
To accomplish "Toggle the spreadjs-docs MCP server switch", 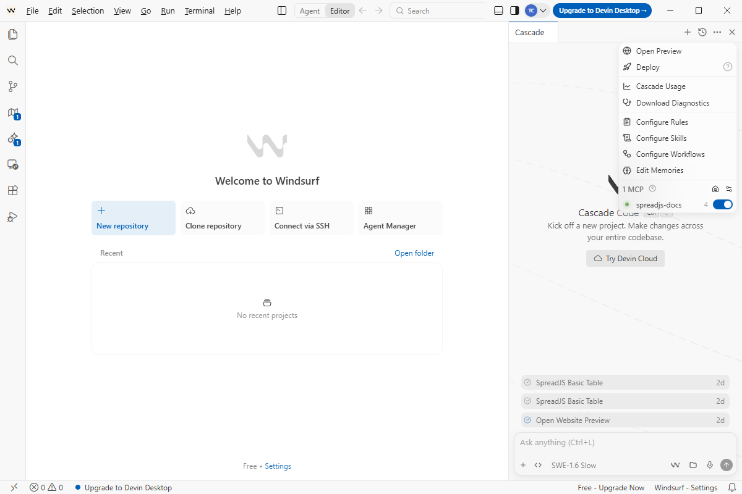I will 723,204.
